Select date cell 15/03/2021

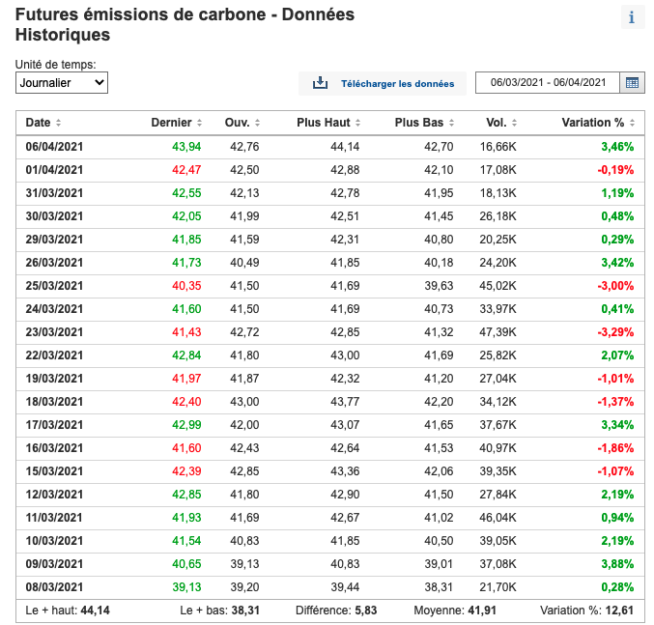[54, 471]
